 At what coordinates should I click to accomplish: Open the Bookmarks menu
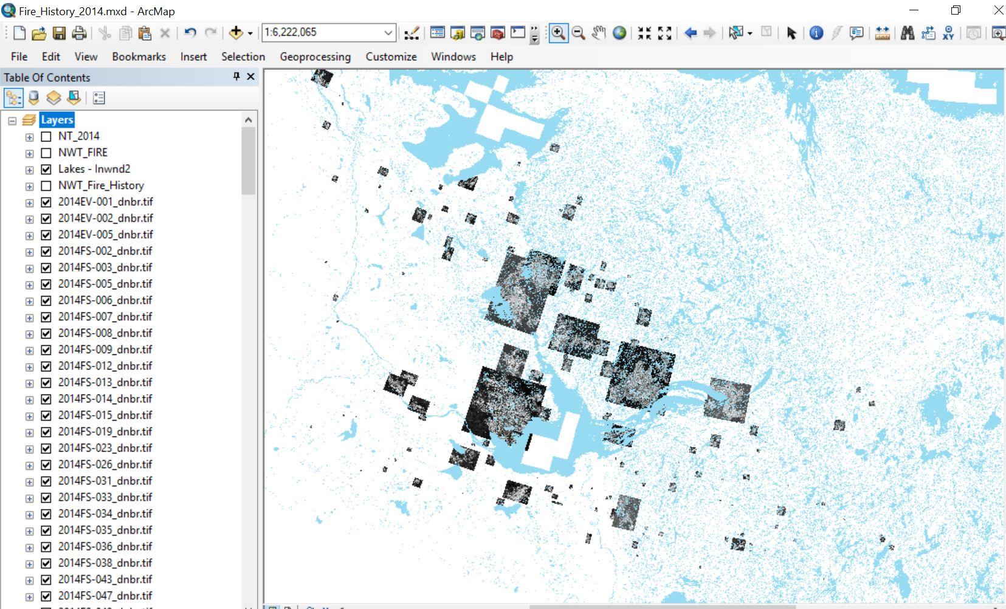[x=139, y=57]
